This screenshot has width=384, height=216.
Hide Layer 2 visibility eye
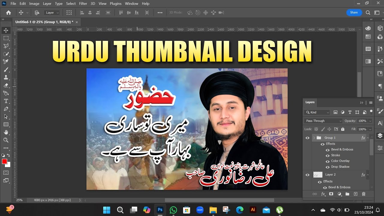click(x=307, y=175)
